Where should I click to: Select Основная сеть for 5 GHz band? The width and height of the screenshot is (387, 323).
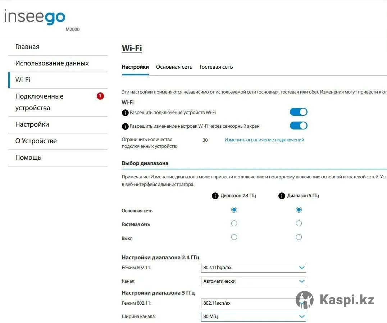(299, 210)
